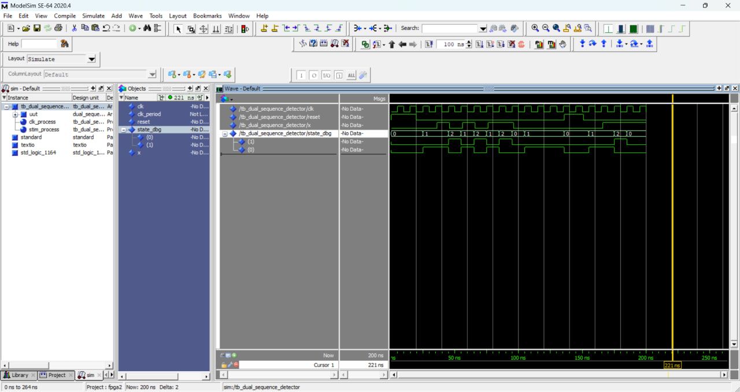Viewport: 740px width, 392px height.
Task: Open the Wave menu
Action: [135, 16]
